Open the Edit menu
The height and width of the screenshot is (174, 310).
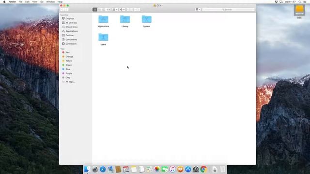[27, 2]
